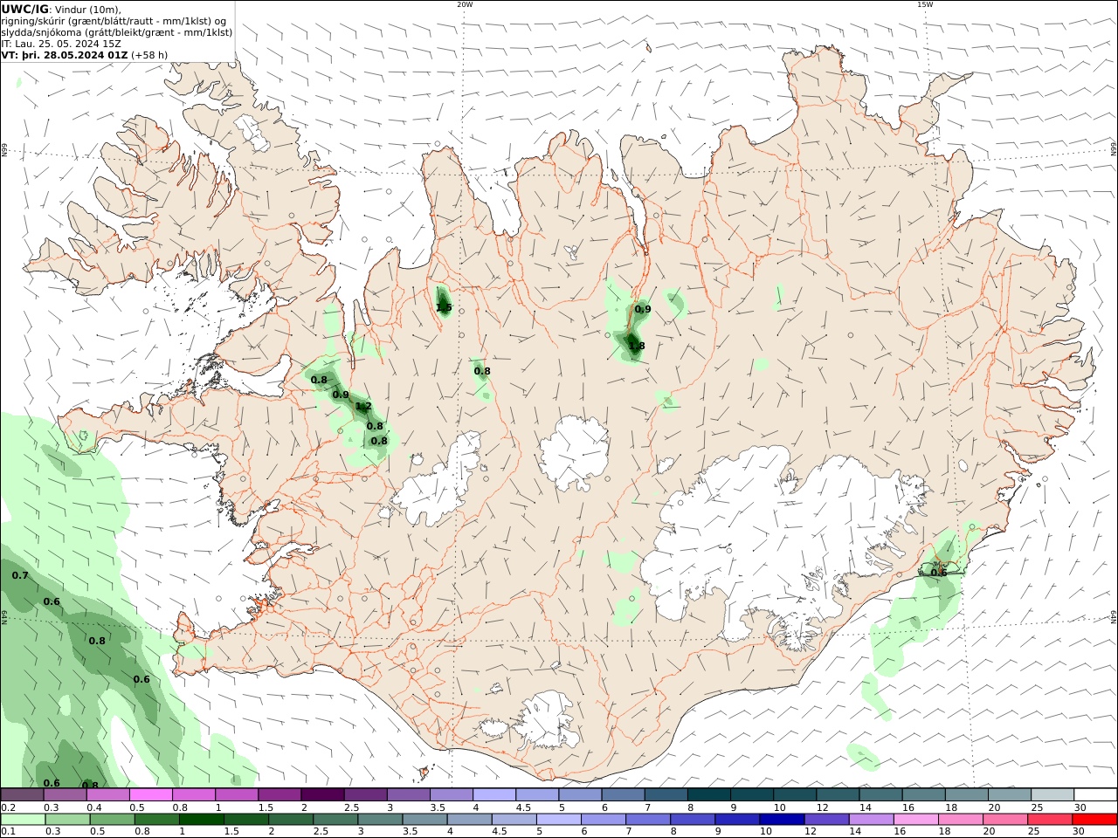
Task: Select the darkest purple legend swatch labeled 2
Action: (x=322, y=794)
